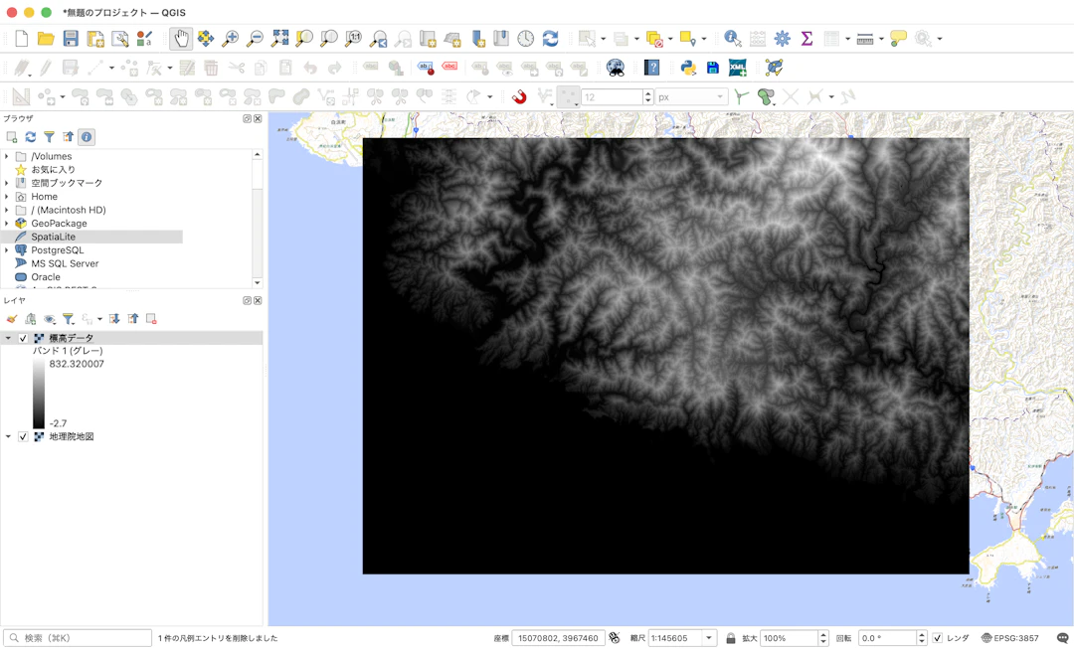This screenshot has width=1074, height=649.
Task: Toggle the レンダ render checkbox
Action: (x=938, y=638)
